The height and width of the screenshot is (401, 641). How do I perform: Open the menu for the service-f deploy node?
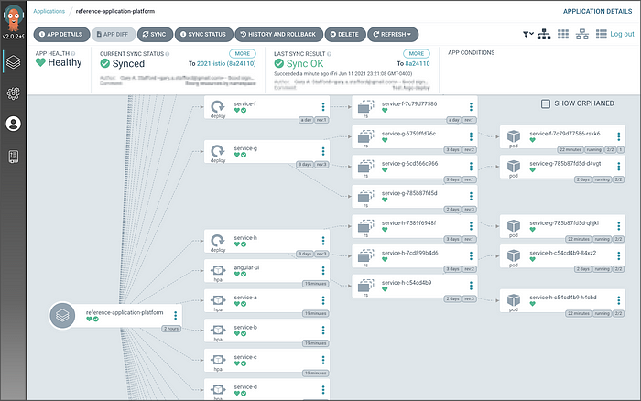click(x=323, y=107)
